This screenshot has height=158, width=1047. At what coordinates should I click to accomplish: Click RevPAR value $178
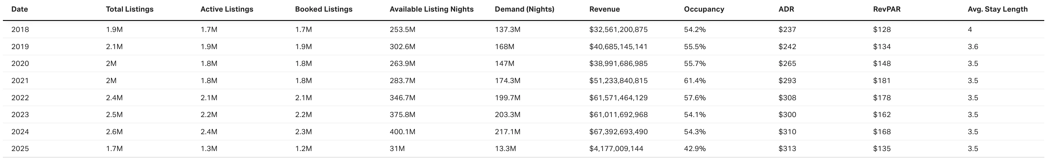(x=882, y=98)
